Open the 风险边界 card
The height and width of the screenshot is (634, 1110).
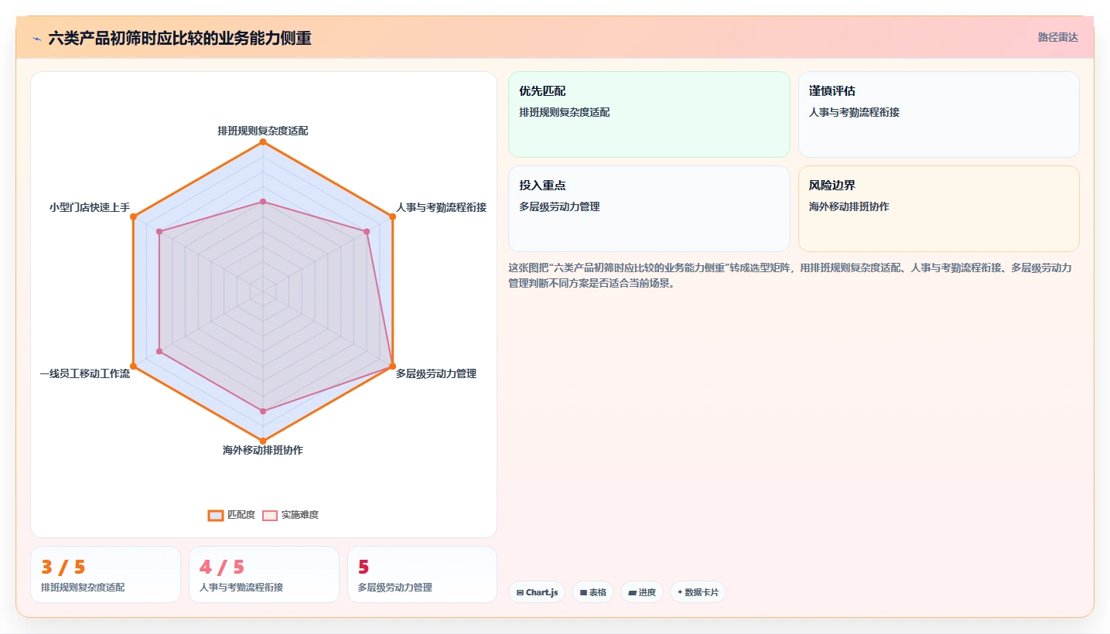[938, 209]
